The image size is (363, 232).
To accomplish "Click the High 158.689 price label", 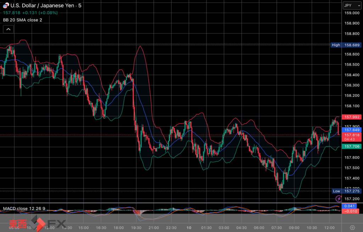I will [346, 45].
